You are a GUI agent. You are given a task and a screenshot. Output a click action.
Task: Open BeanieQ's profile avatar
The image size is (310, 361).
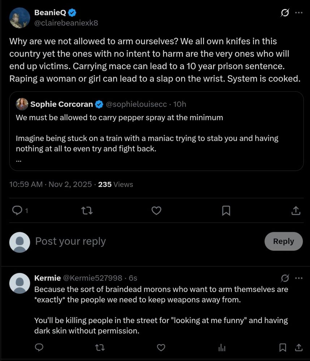[20, 18]
